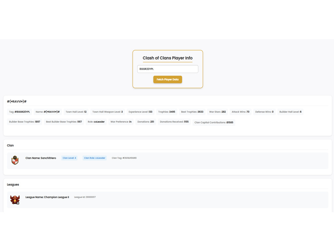Screen dimensions: 334x251
Task: Click the Clan Role: coLeader badge
Action: pyautogui.click(x=95, y=158)
